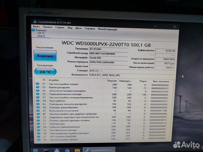Screen dimensions: 203x152
Task: Click status circle of row 01 Частота ошибок чтения
Action: (x=37, y=84)
